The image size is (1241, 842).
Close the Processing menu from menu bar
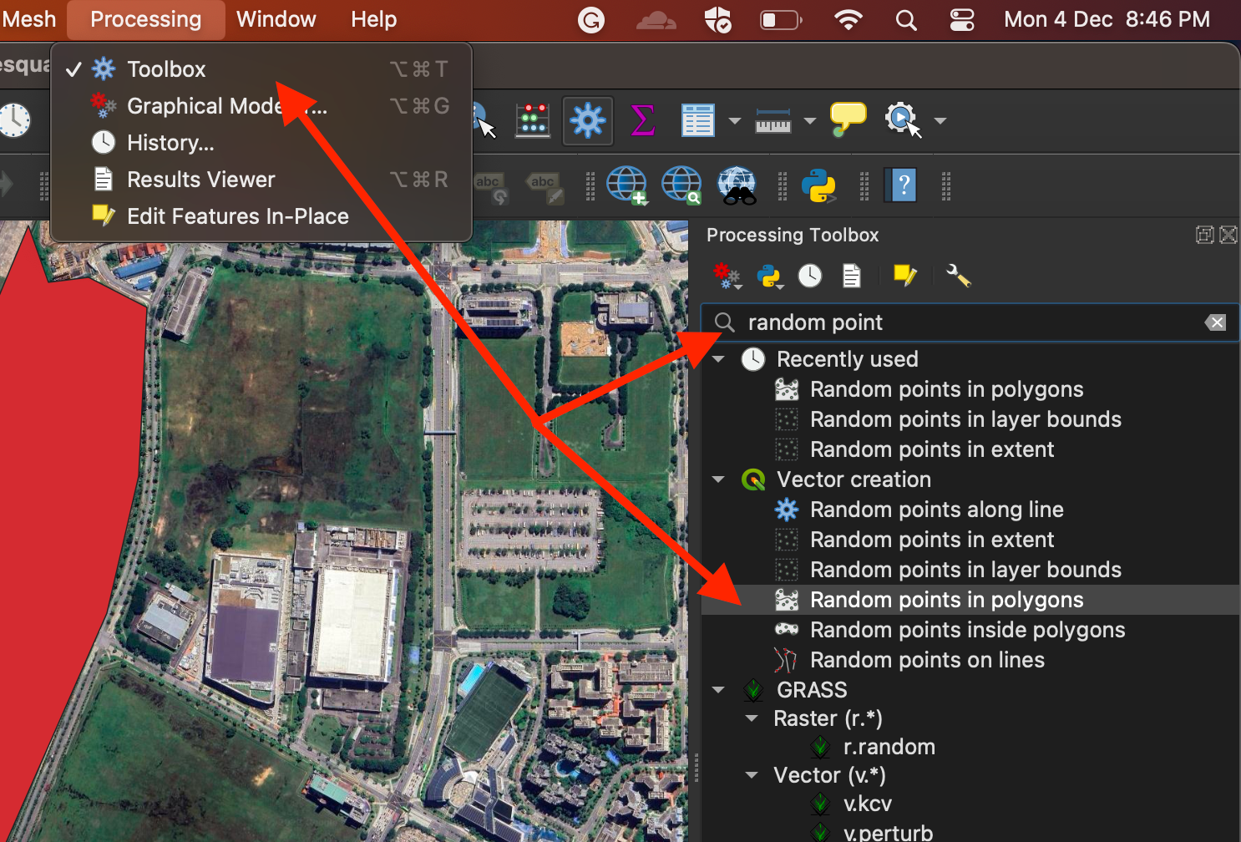[x=146, y=19]
